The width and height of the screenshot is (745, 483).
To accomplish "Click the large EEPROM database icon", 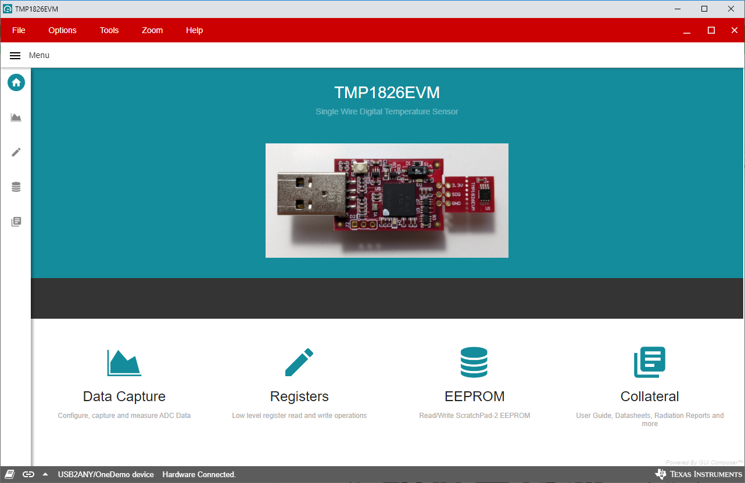I will point(474,363).
